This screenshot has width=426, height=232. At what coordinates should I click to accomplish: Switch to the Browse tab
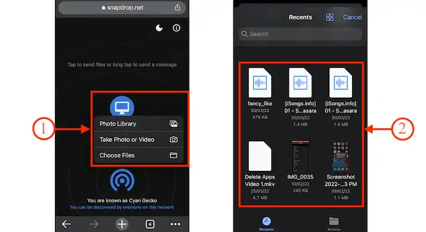coord(334,224)
